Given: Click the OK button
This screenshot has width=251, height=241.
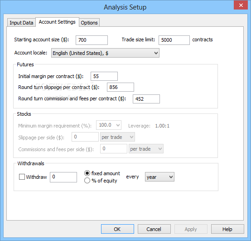Looking at the screenshot, I should 117,229.
